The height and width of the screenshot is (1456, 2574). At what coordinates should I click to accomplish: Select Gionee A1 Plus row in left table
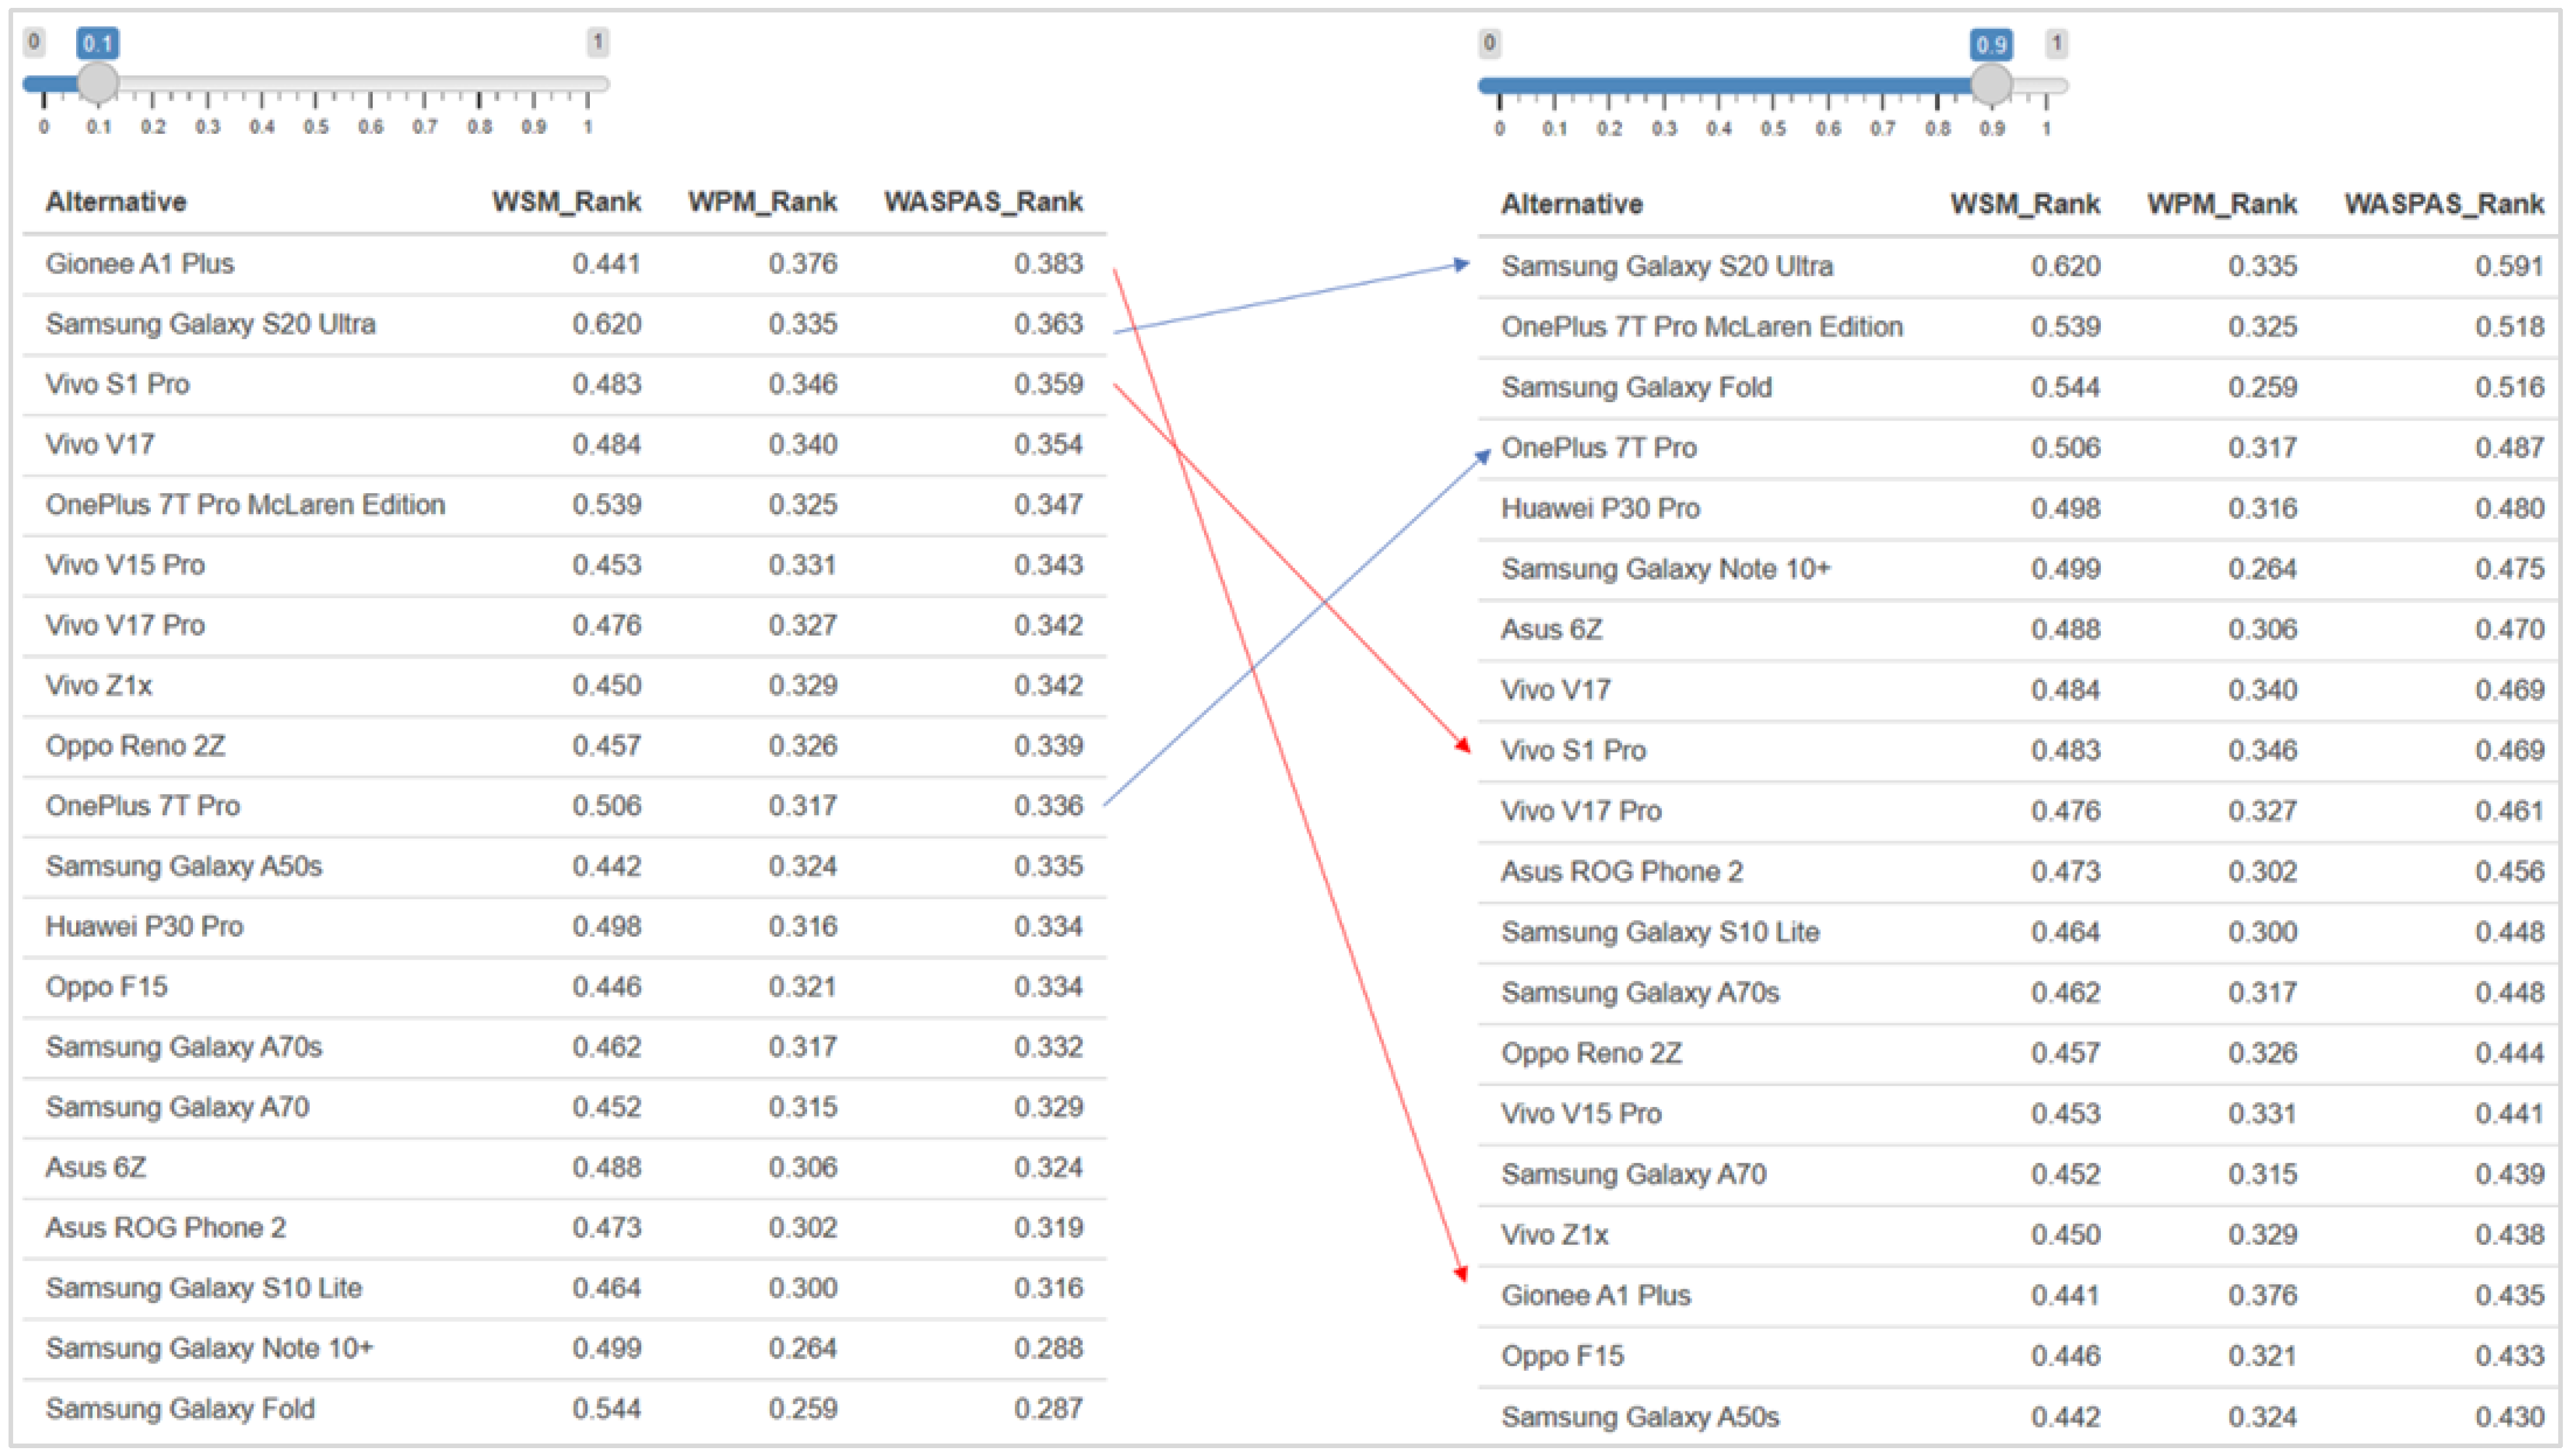[x=140, y=264]
